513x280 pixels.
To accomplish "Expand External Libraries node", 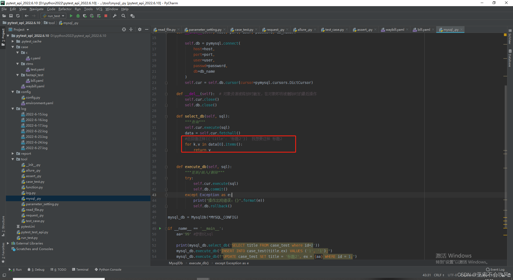I will tap(8, 243).
